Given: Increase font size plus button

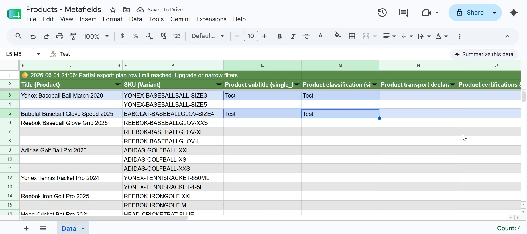Looking at the screenshot, I should (264, 36).
